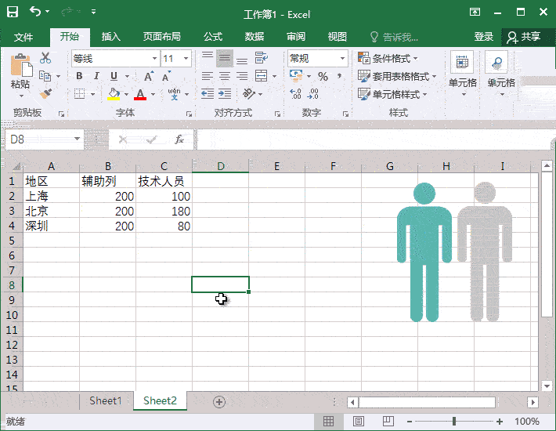556x431 pixels.
Task: Click the percent style button
Action: [323, 76]
